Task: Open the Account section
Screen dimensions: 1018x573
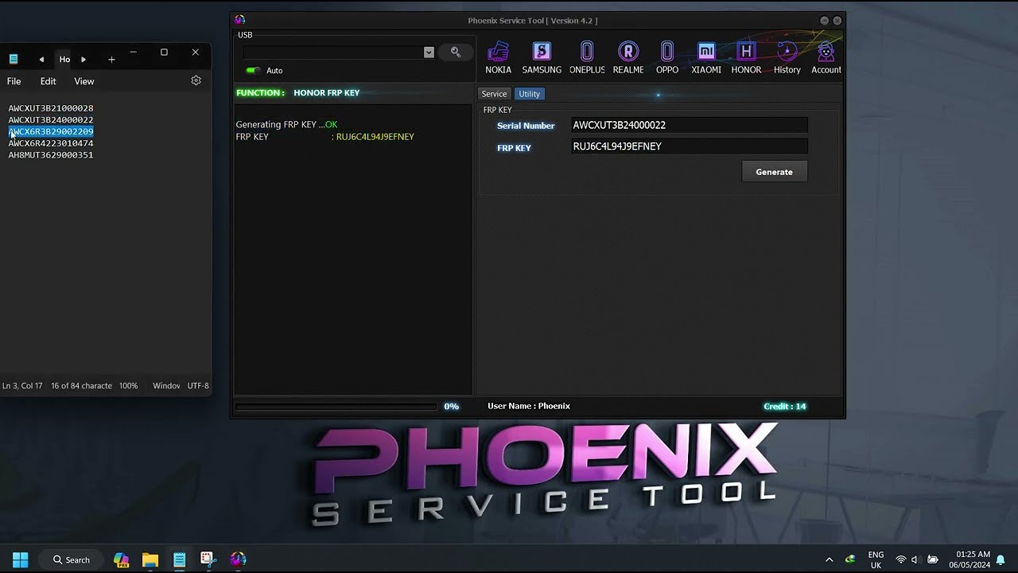Action: [826, 58]
